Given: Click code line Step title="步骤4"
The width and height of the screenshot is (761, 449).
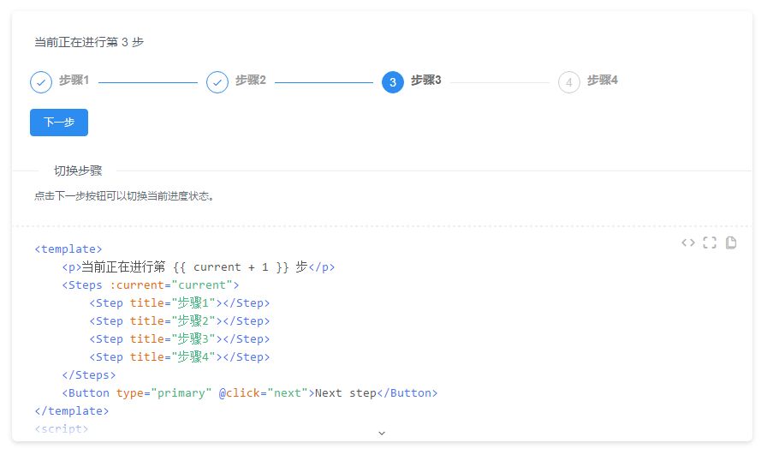Looking at the screenshot, I should [180, 357].
